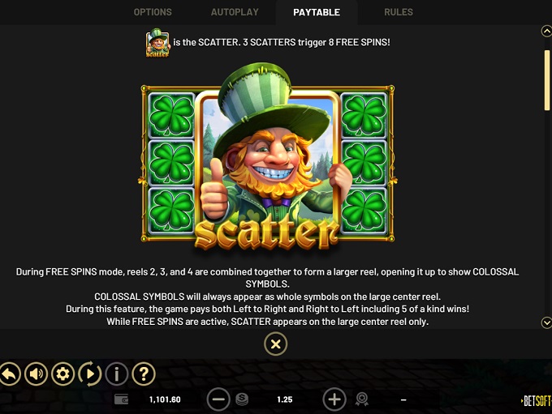The width and height of the screenshot is (552, 414).
Task: Click the back arrow icon
Action: (10, 373)
